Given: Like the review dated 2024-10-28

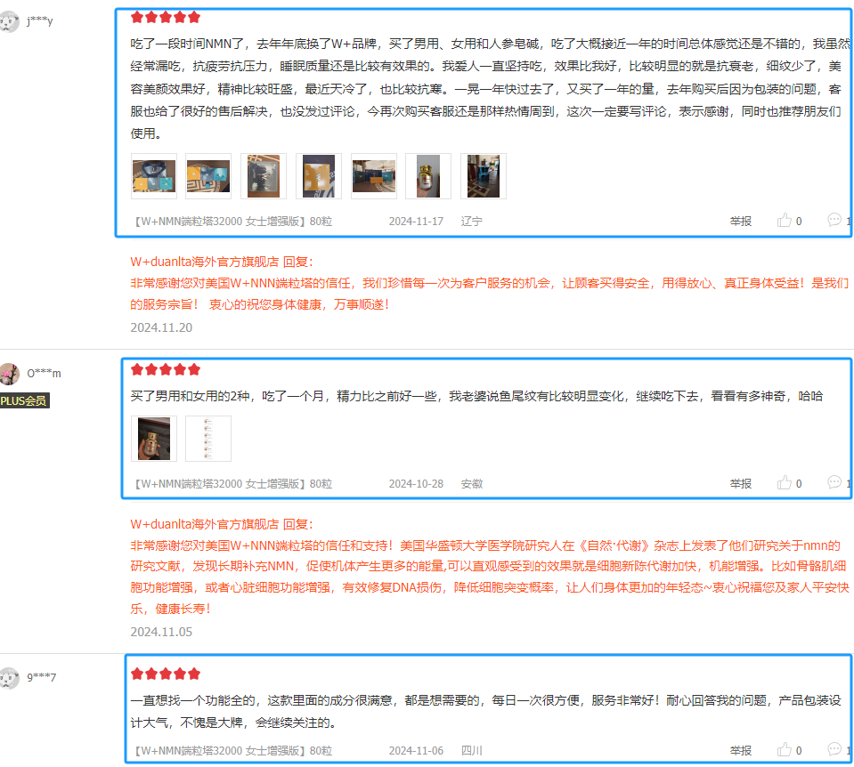Looking at the screenshot, I should [x=785, y=483].
